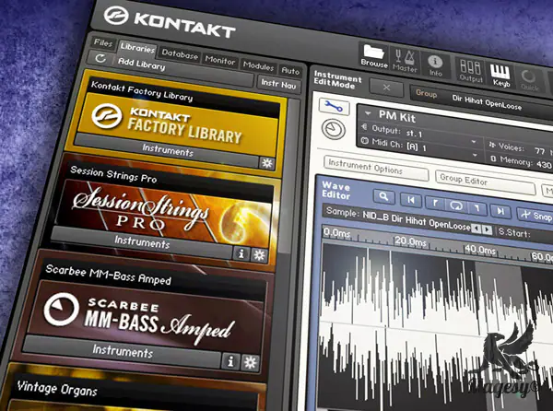Open Scarbee MM-Bass Amped gear settings

pos(251,363)
